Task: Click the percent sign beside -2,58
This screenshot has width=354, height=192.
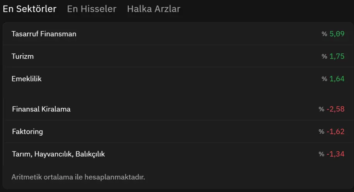Action: point(322,109)
